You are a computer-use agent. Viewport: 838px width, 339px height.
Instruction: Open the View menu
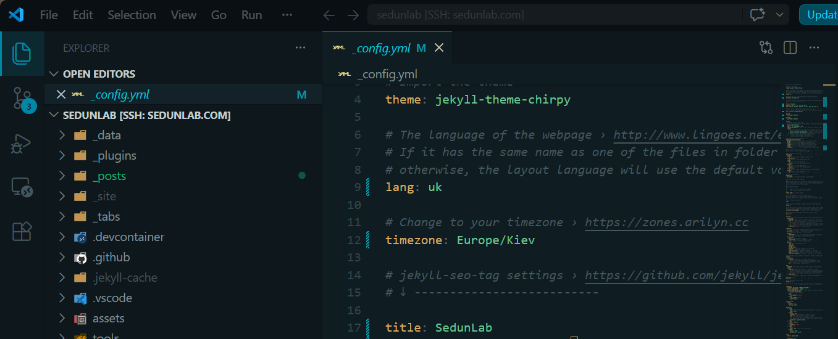pyautogui.click(x=183, y=15)
